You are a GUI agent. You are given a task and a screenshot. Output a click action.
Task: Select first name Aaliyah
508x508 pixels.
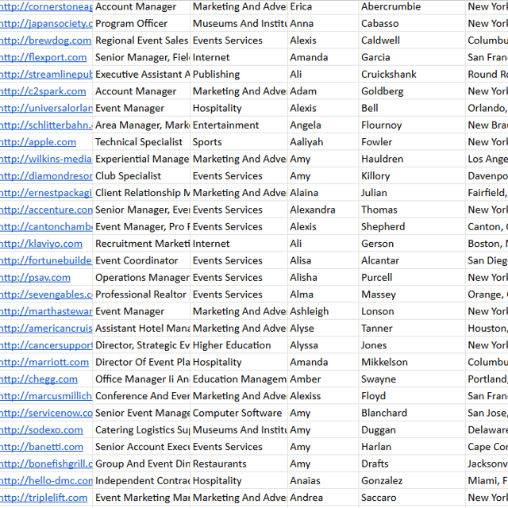(x=323, y=142)
